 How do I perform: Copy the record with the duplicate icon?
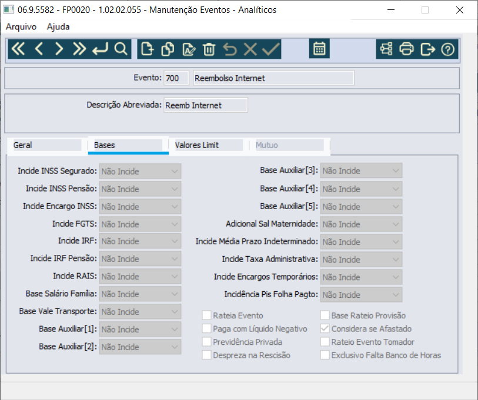[168, 49]
